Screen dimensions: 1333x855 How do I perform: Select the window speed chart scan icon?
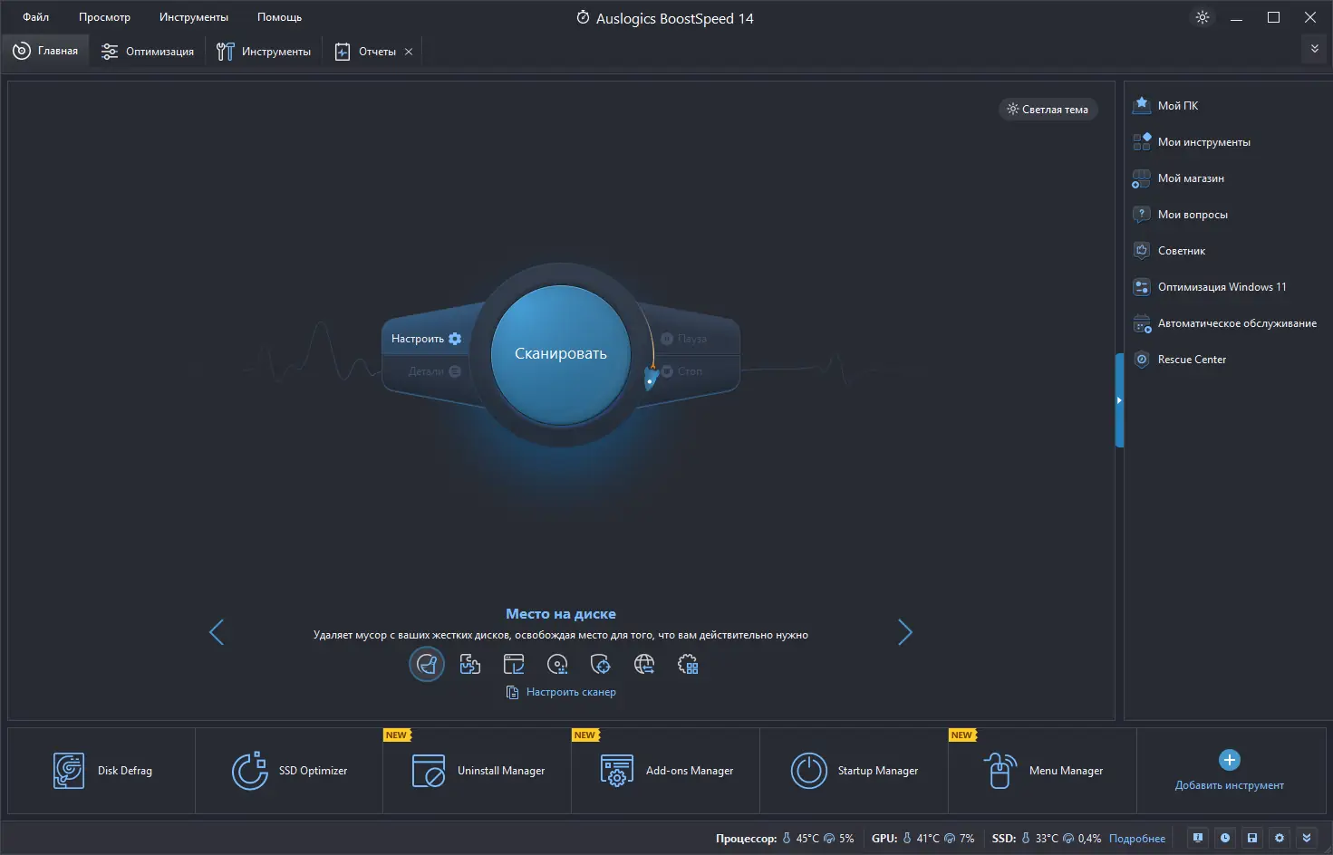[514, 665]
